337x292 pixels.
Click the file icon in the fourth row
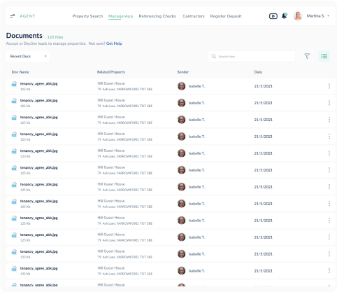(14, 134)
